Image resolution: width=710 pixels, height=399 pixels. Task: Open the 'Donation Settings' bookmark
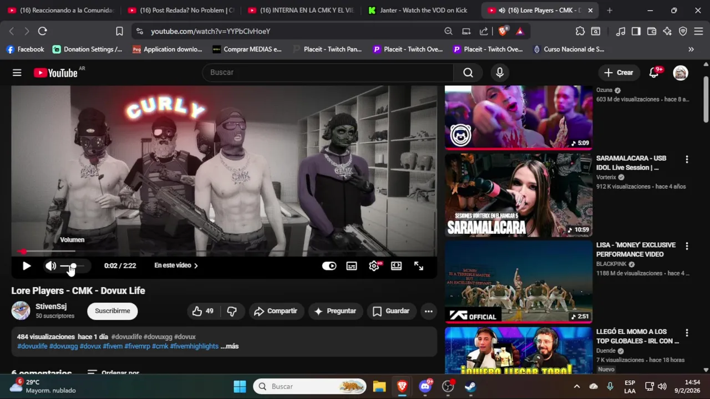pos(88,49)
